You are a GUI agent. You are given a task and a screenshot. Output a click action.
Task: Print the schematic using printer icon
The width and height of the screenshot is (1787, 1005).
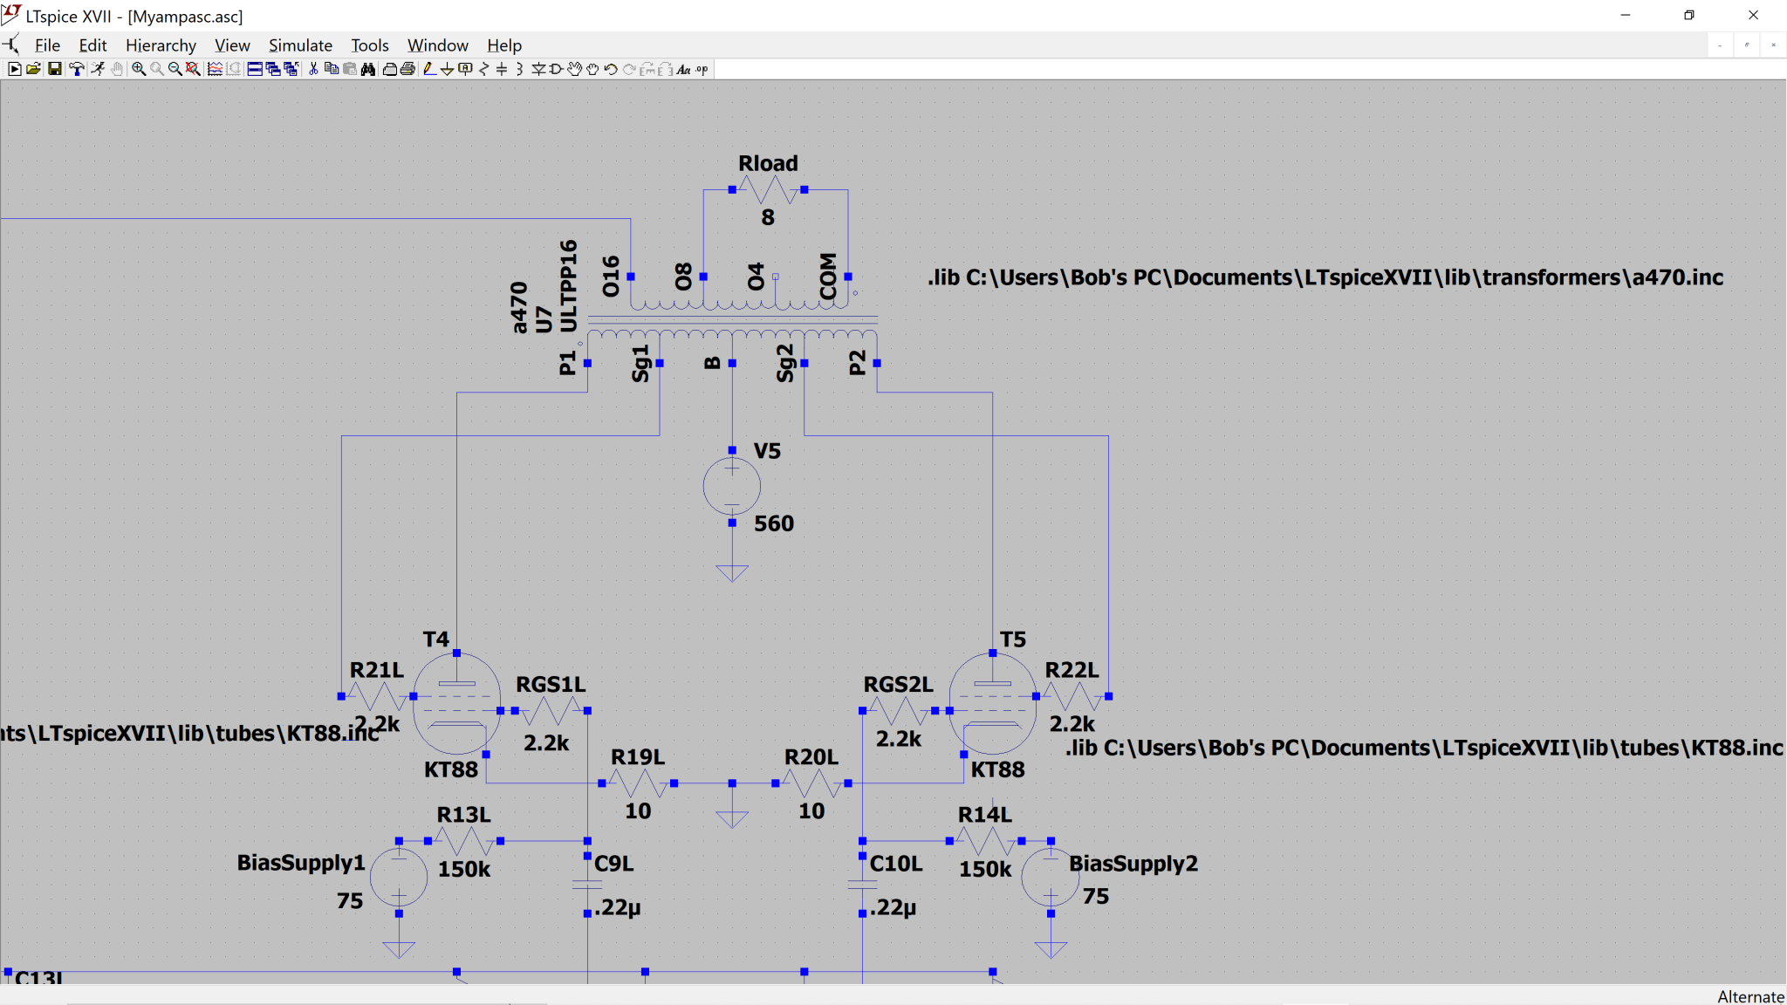click(x=407, y=69)
